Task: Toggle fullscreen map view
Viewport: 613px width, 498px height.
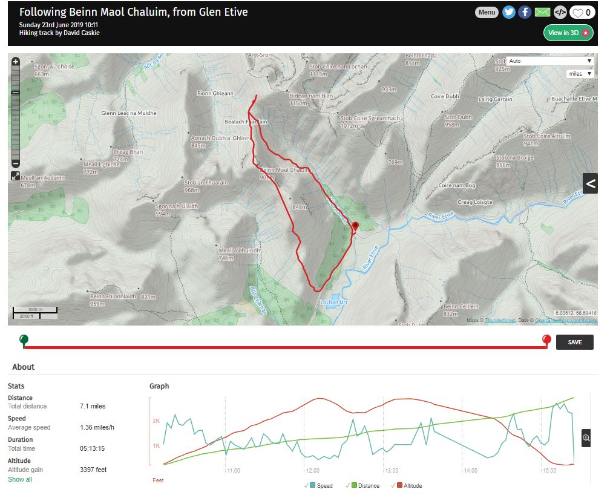Action: pos(15,176)
